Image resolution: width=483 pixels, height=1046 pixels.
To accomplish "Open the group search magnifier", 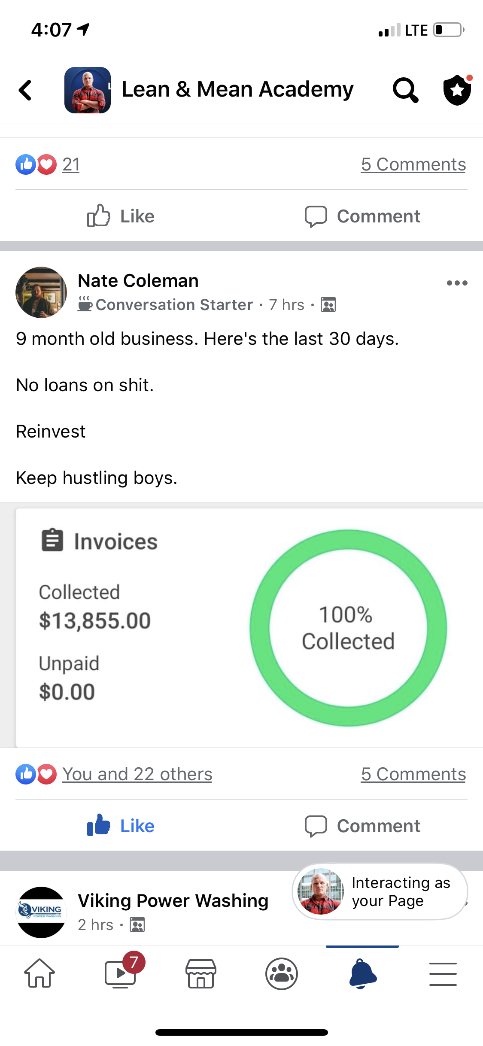I will point(405,90).
